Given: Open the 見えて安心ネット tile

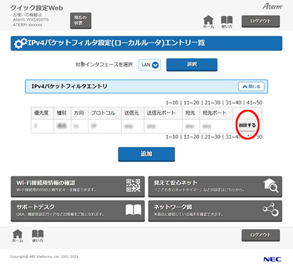Looking at the screenshot, I should coord(215,187).
